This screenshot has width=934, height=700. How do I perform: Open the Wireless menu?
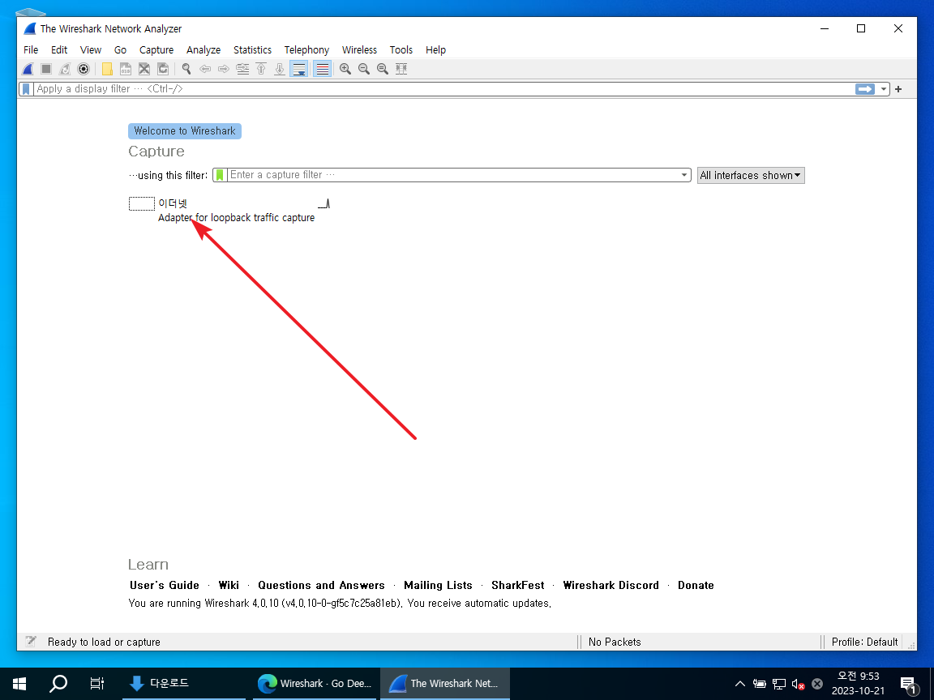click(x=359, y=50)
